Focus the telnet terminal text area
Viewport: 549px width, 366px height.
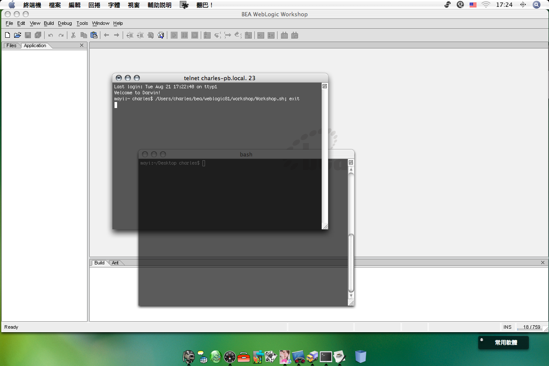tap(217, 156)
